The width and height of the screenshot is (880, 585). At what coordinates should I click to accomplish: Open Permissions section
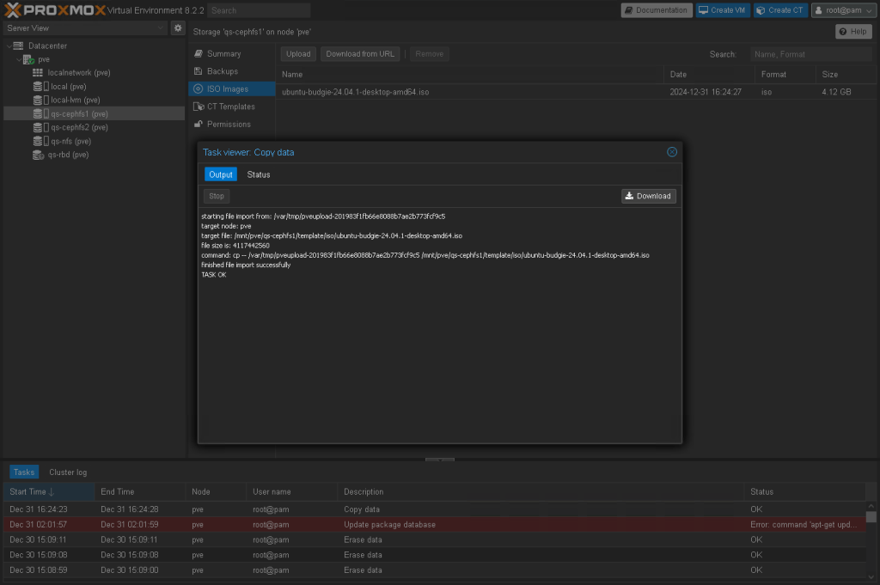tap(228, 125)
